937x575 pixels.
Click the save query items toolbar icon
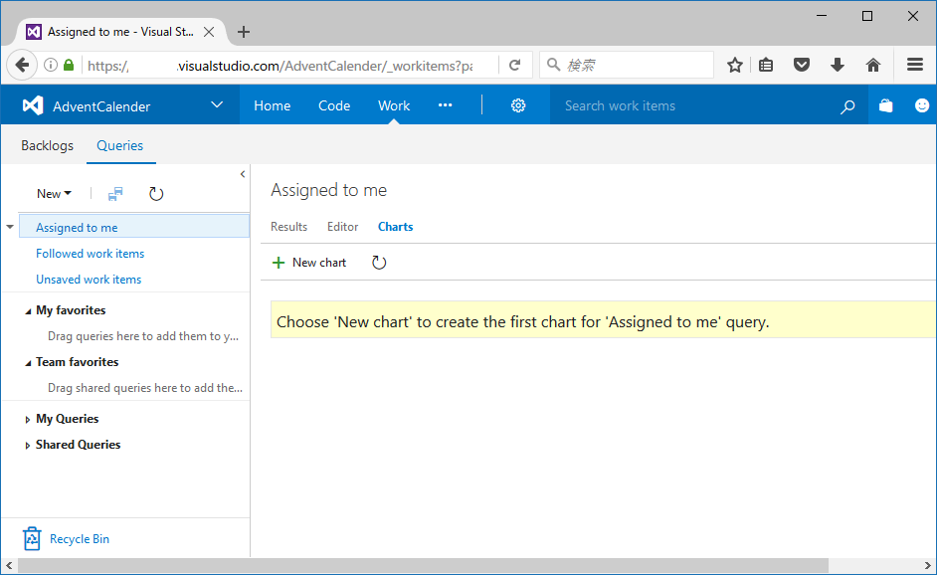coord(115,194)
